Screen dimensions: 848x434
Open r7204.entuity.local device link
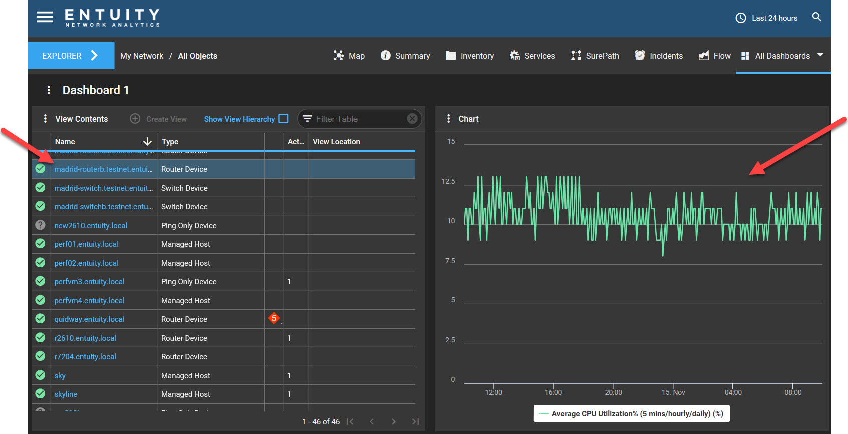pyautogui.click(x=85, y=357)
